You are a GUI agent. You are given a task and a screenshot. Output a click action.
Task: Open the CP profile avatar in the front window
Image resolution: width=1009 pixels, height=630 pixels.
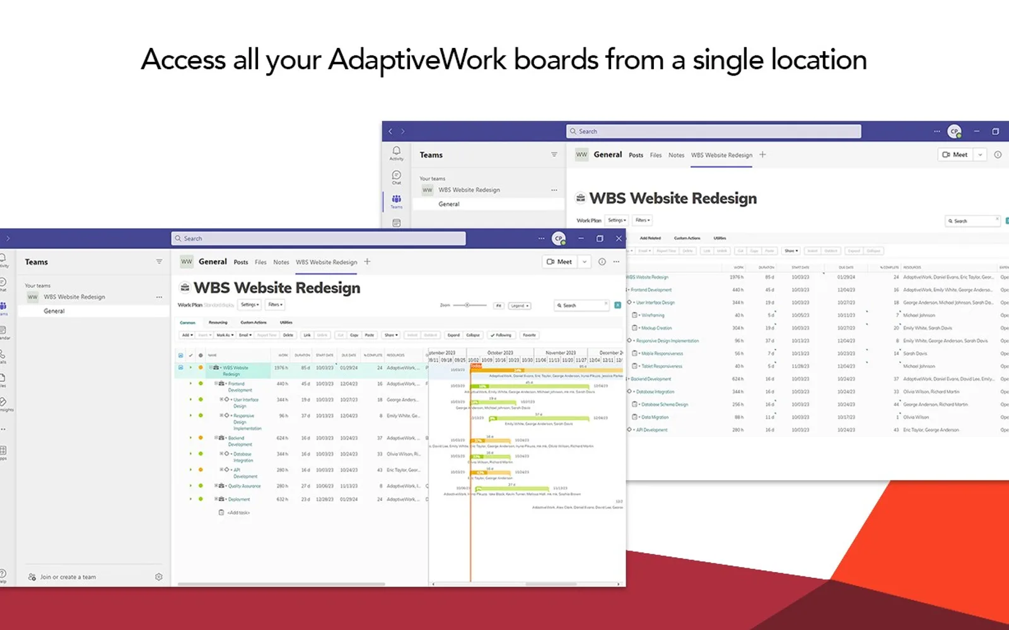point(559,238)
